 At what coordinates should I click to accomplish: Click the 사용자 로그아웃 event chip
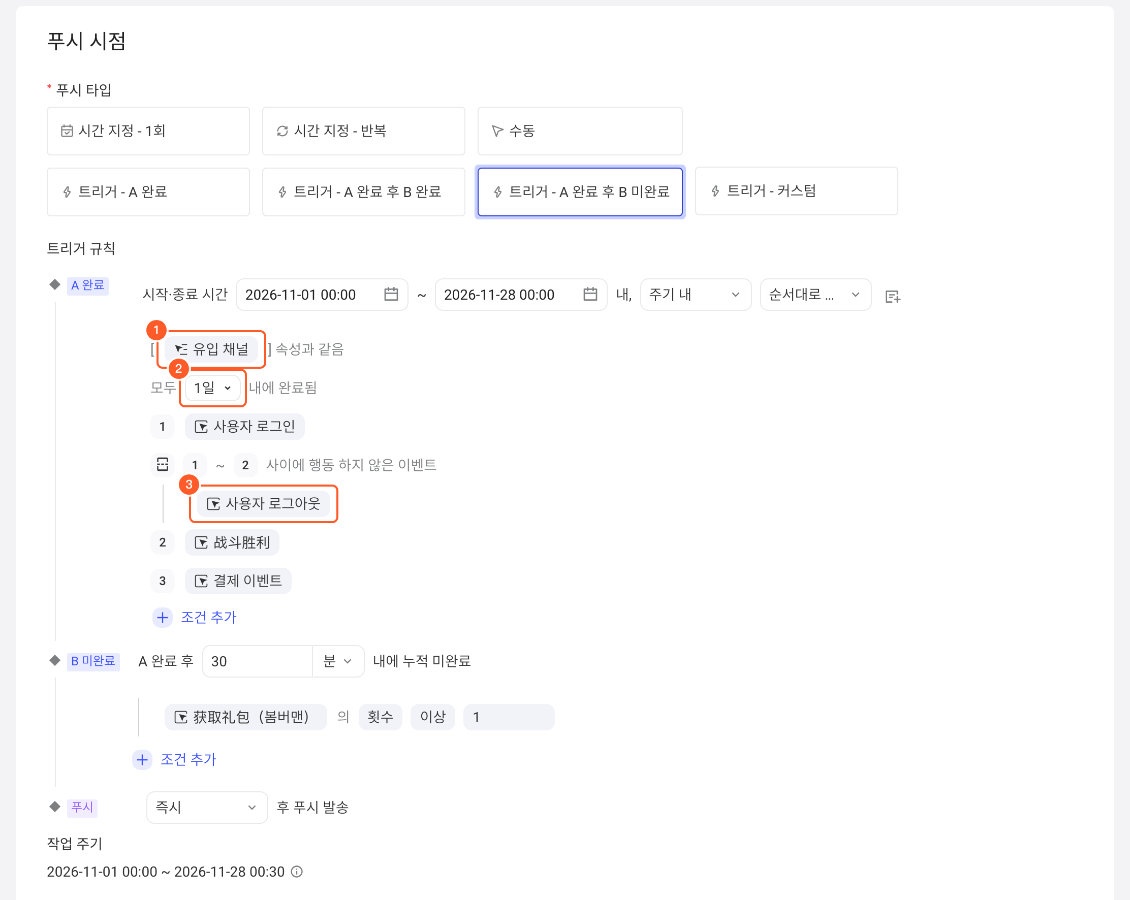click(x=264, y=504)
